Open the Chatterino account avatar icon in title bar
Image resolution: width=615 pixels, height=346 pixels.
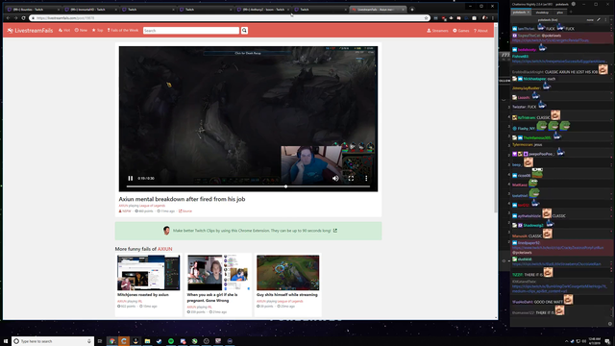point(574,4)
